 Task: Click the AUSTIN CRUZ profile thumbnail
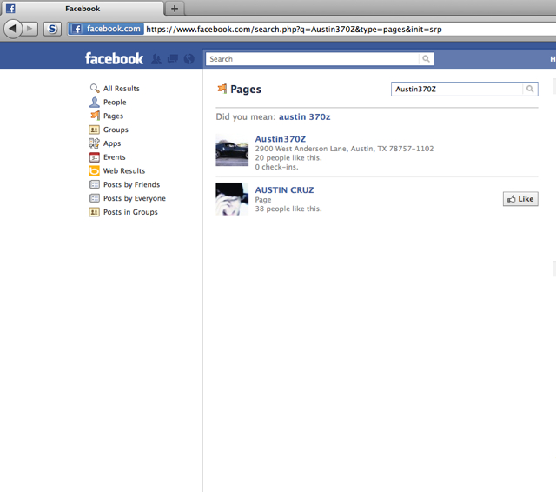click(232, 199)
